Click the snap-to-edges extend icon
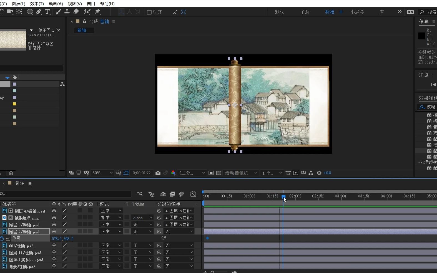The image size is (437, 273). [x=175, y=12]
